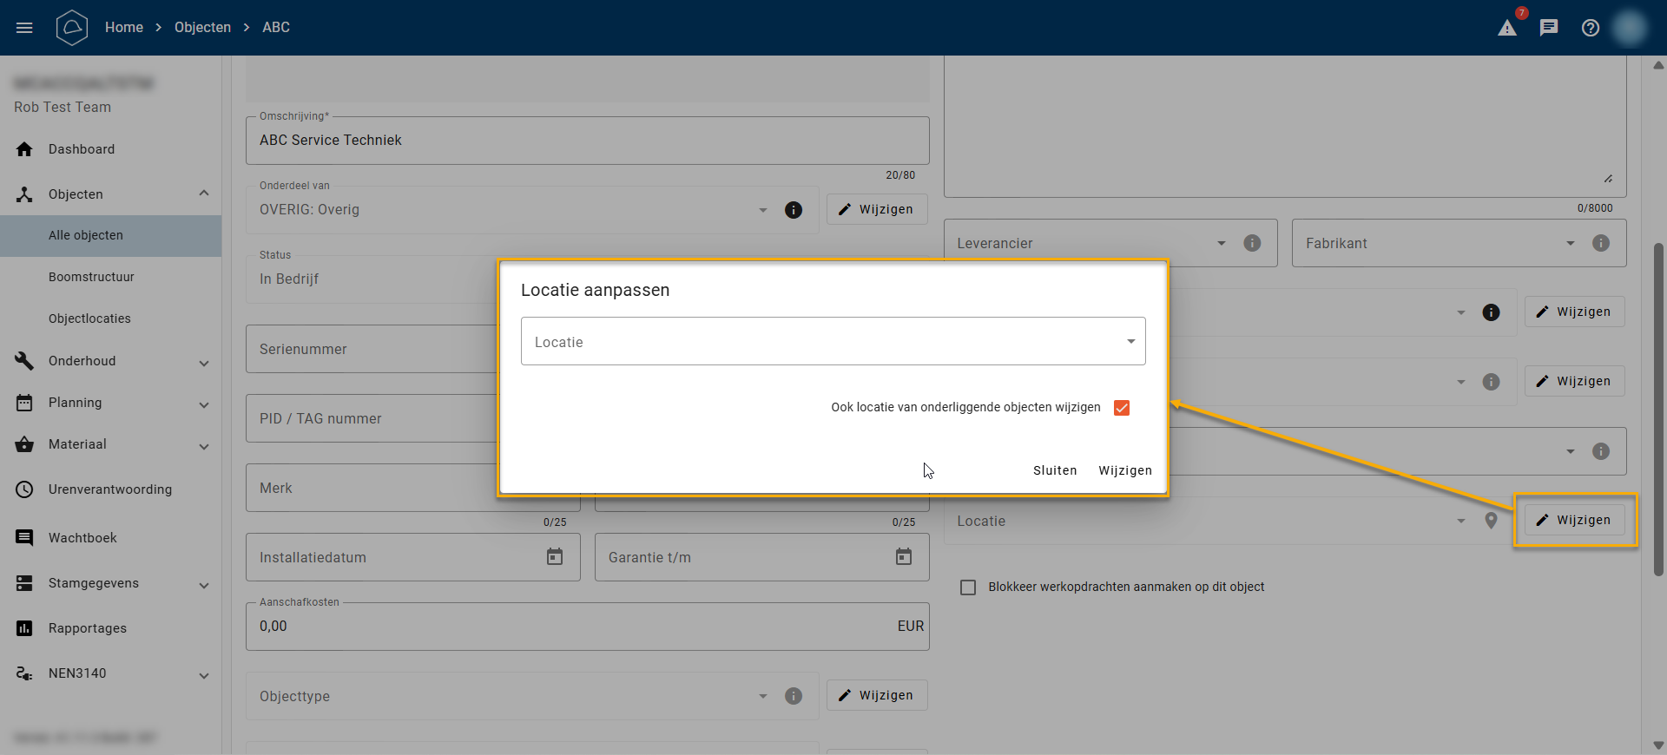Click the Installatiedatum calendar icon
Screen dimensions: 1667x755
pos(555,557)
